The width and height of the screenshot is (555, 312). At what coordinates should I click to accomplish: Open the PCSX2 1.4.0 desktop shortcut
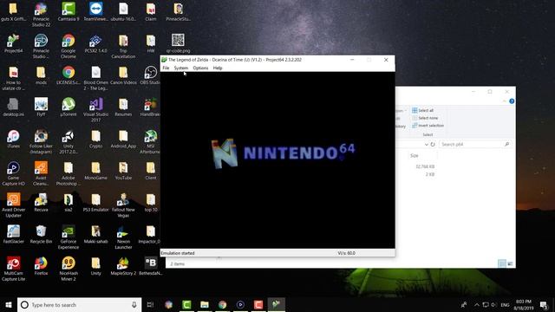[95, 43]
